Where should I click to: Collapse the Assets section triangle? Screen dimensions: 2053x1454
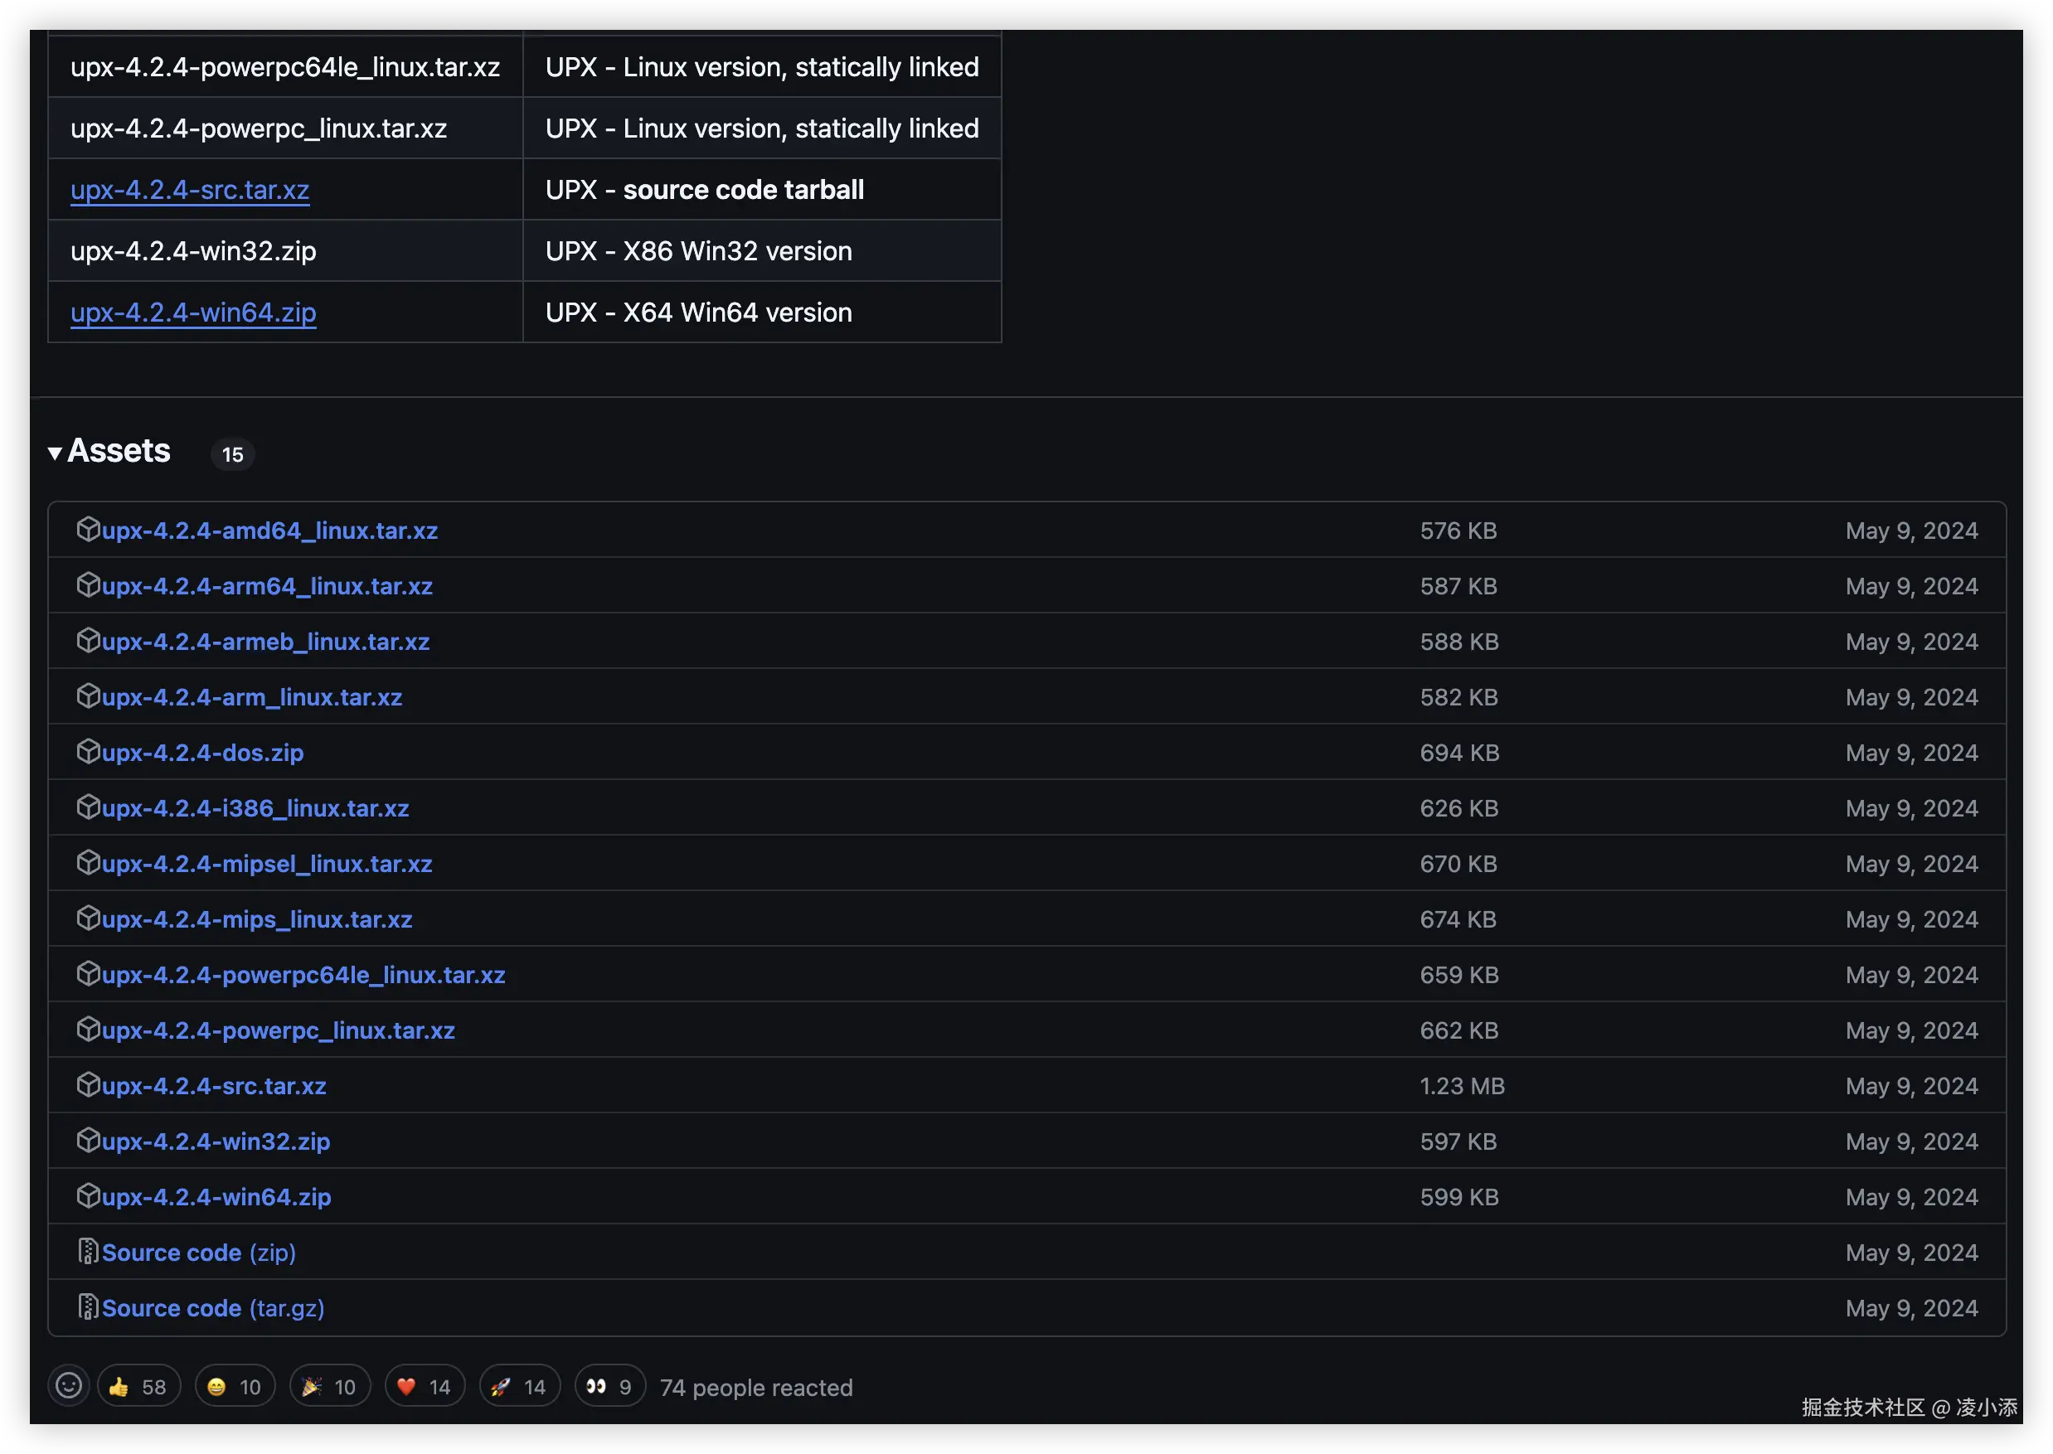(56, 453)
